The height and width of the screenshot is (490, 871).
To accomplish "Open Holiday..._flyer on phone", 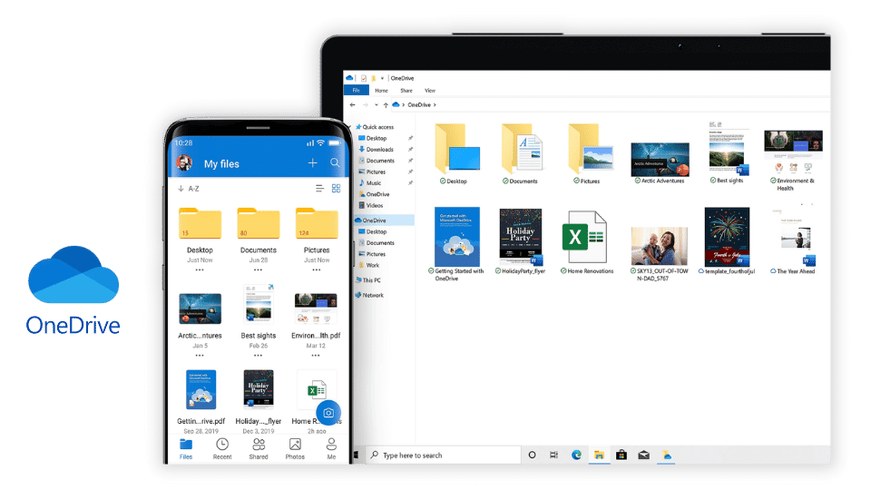I will tap(259, 390).
